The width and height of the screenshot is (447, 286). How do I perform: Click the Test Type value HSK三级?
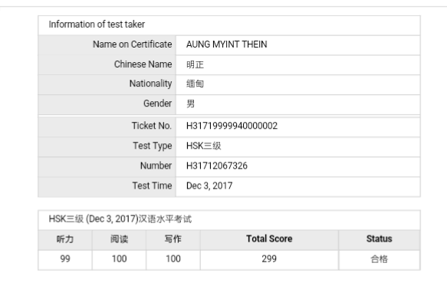click(203, 146)
